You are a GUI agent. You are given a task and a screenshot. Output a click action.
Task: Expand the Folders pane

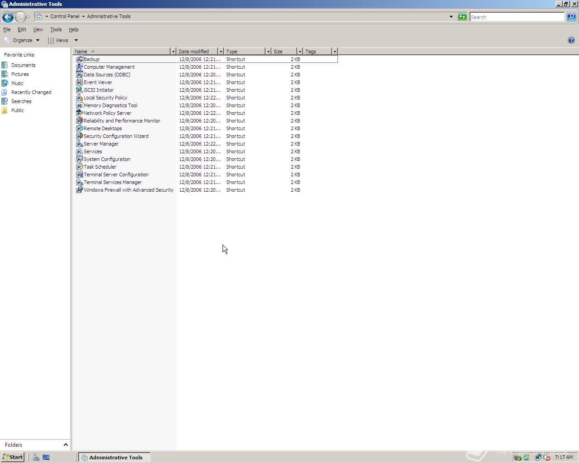coord(66,445)
